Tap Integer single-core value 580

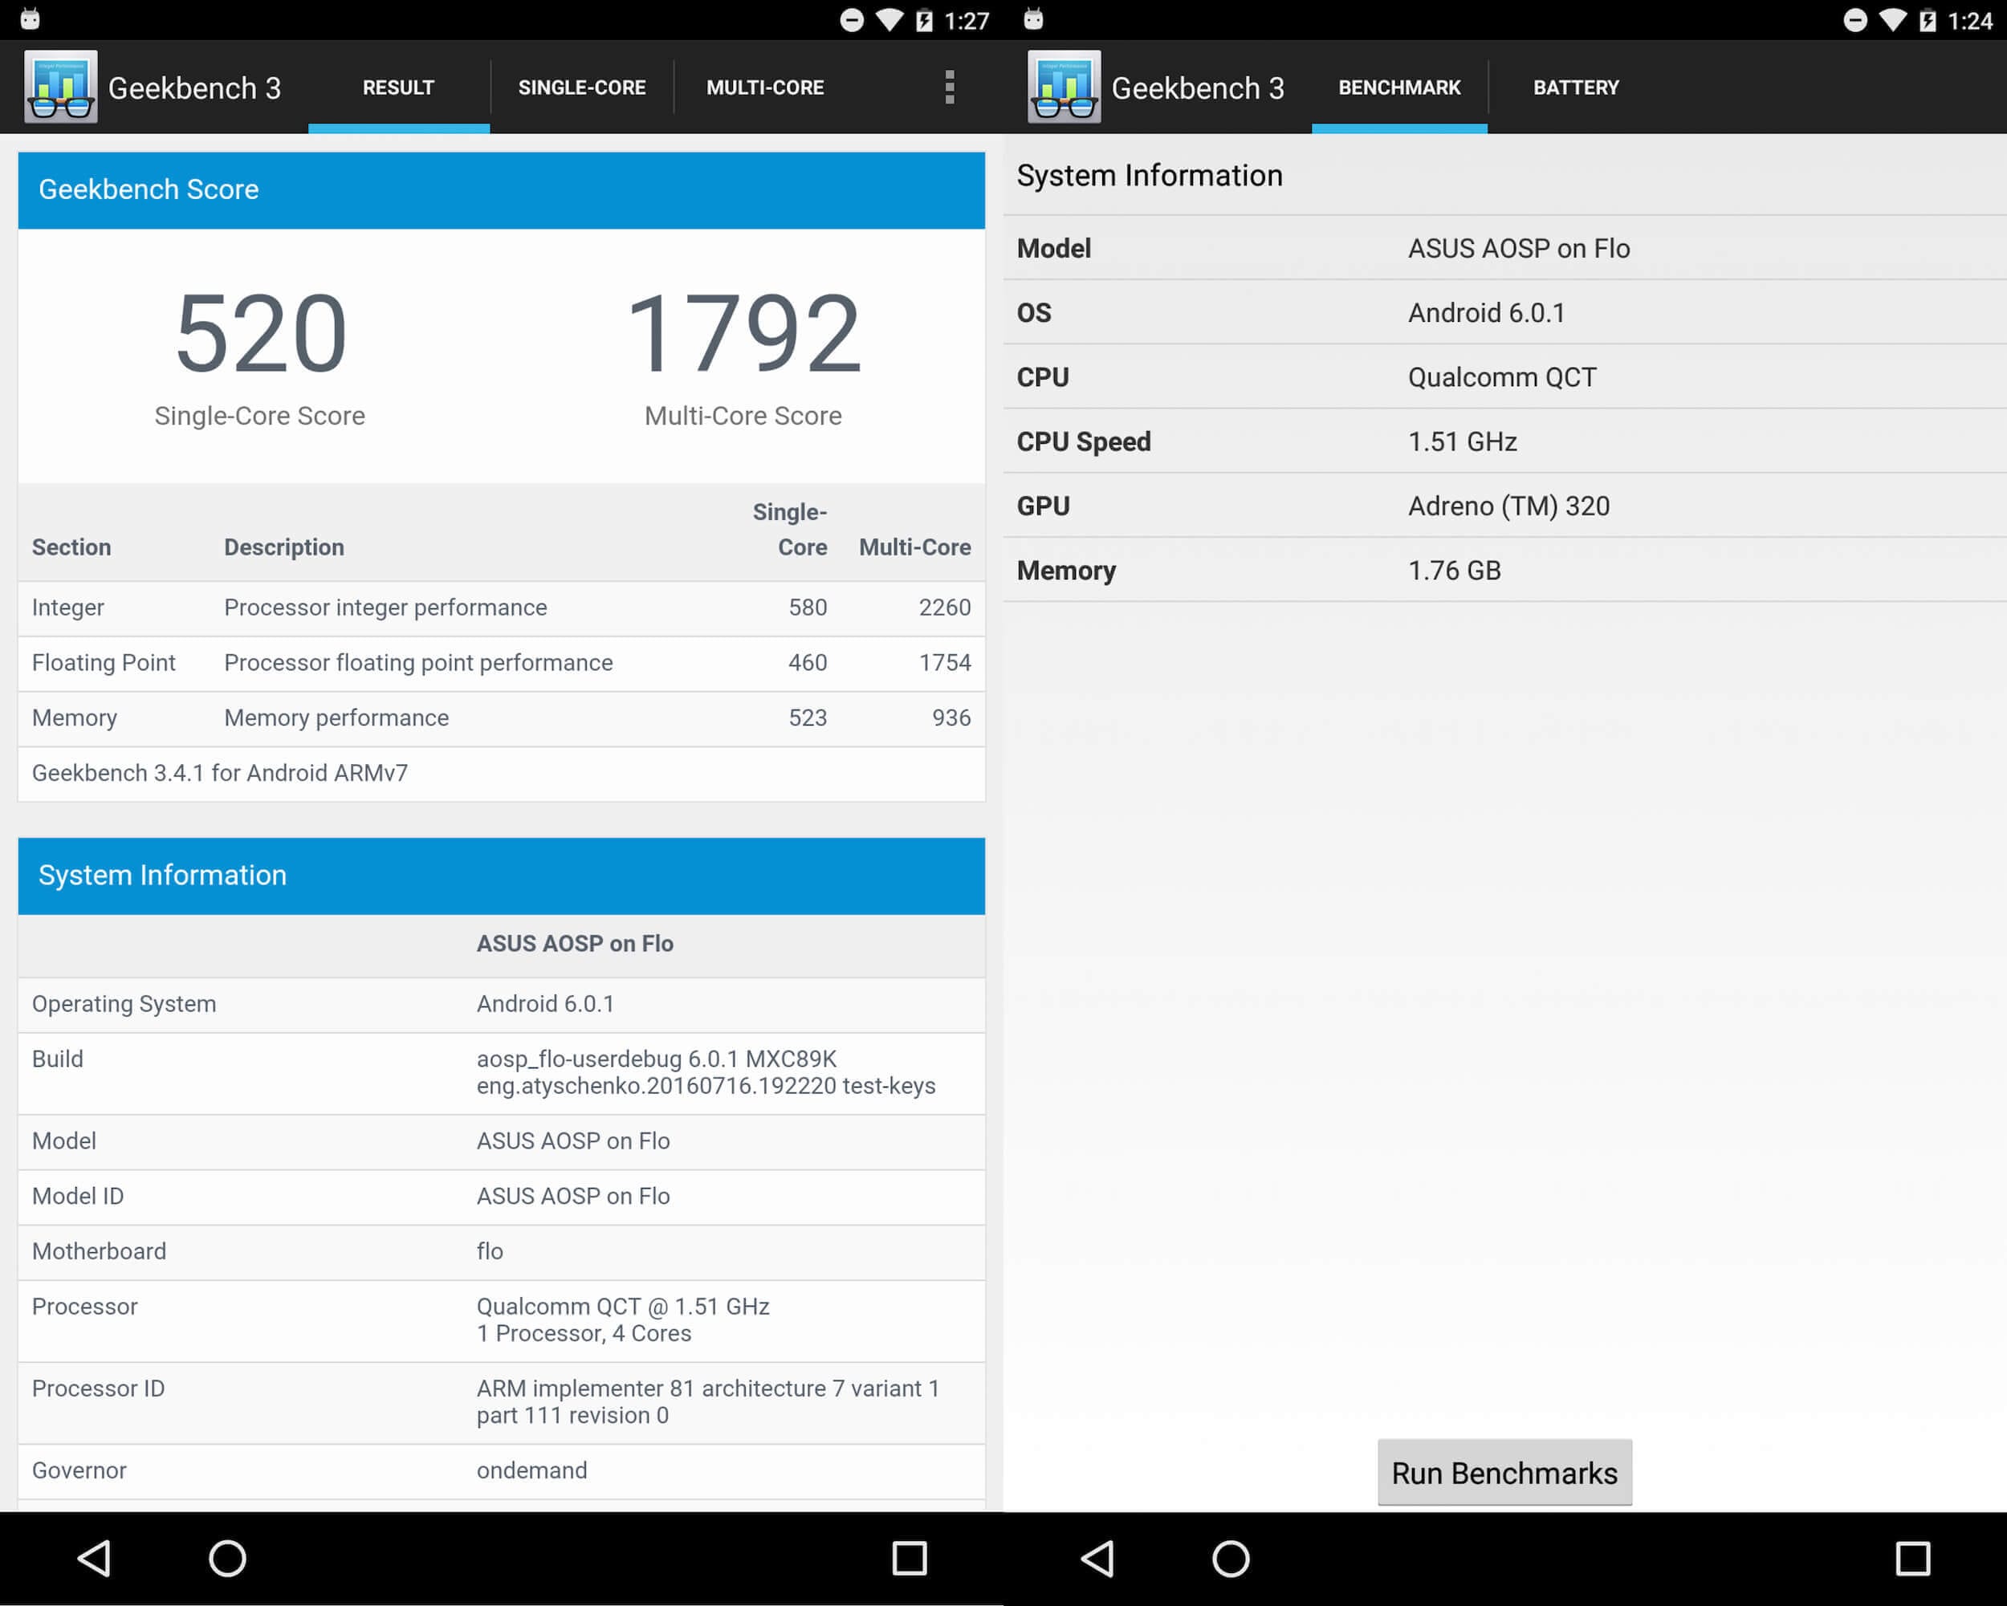pos(807,608)
